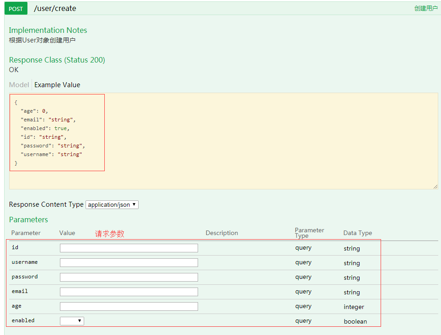Click the dropdown arrow next to application/json
Screen dimensions: 441x335
134,204
